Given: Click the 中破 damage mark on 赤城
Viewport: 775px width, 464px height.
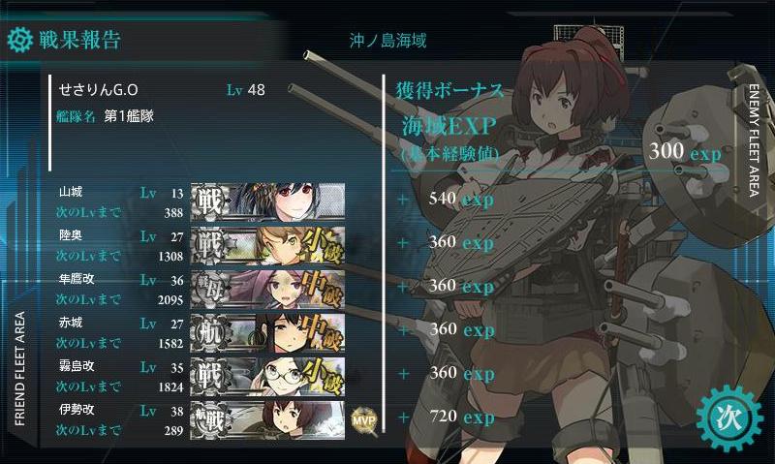Looking at the screenshot, I should pyautogui.click(x=322, y=332).
